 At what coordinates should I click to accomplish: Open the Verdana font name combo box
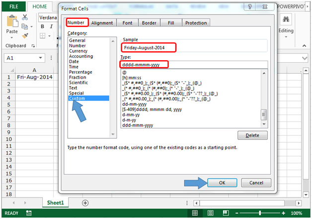[x=48, y=17]
